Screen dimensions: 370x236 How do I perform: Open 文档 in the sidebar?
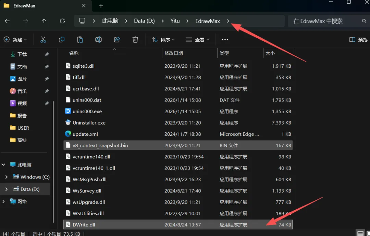coord(22,67)
